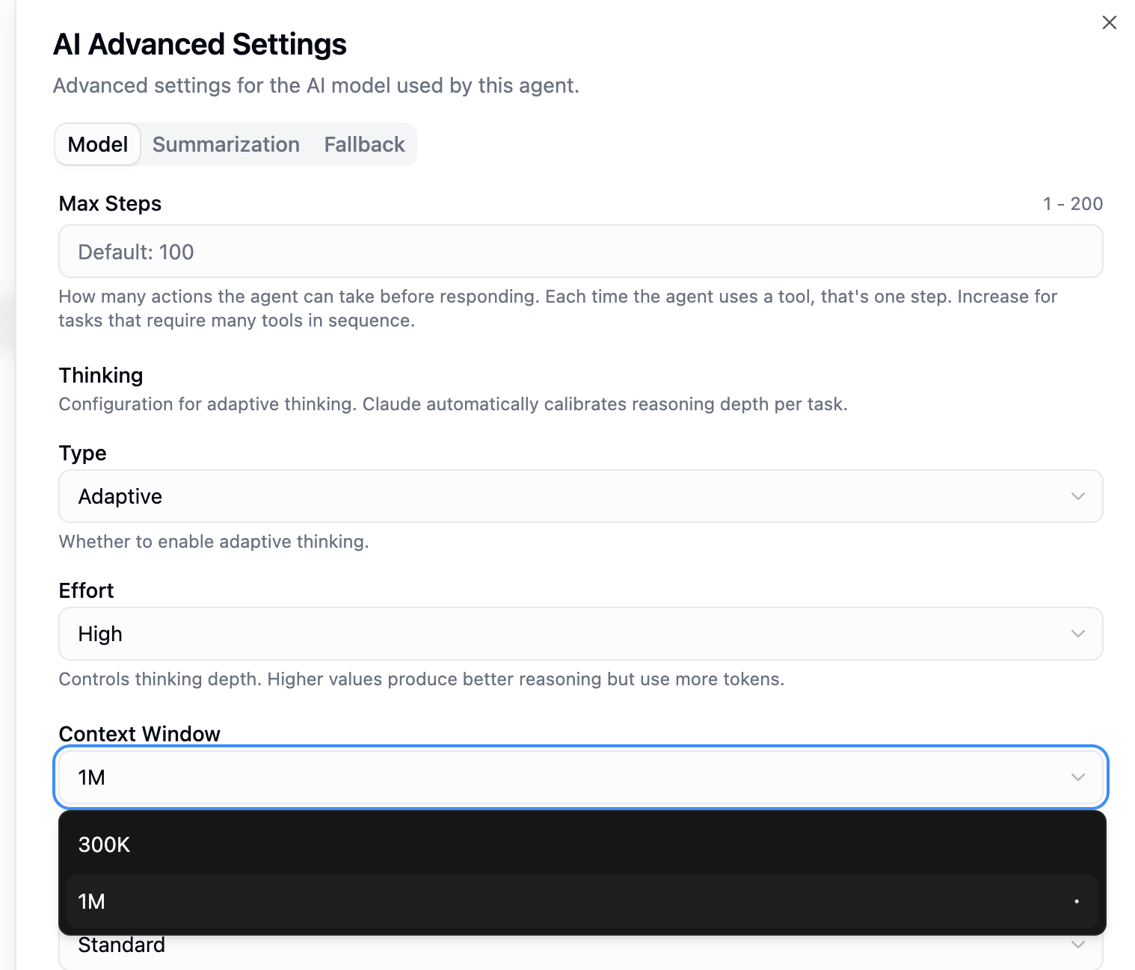Viewport: 1135px width, 970px height.
Task: Click 'Whether to enable adaptive thinking.' text
Action: [x=214, y=542]
